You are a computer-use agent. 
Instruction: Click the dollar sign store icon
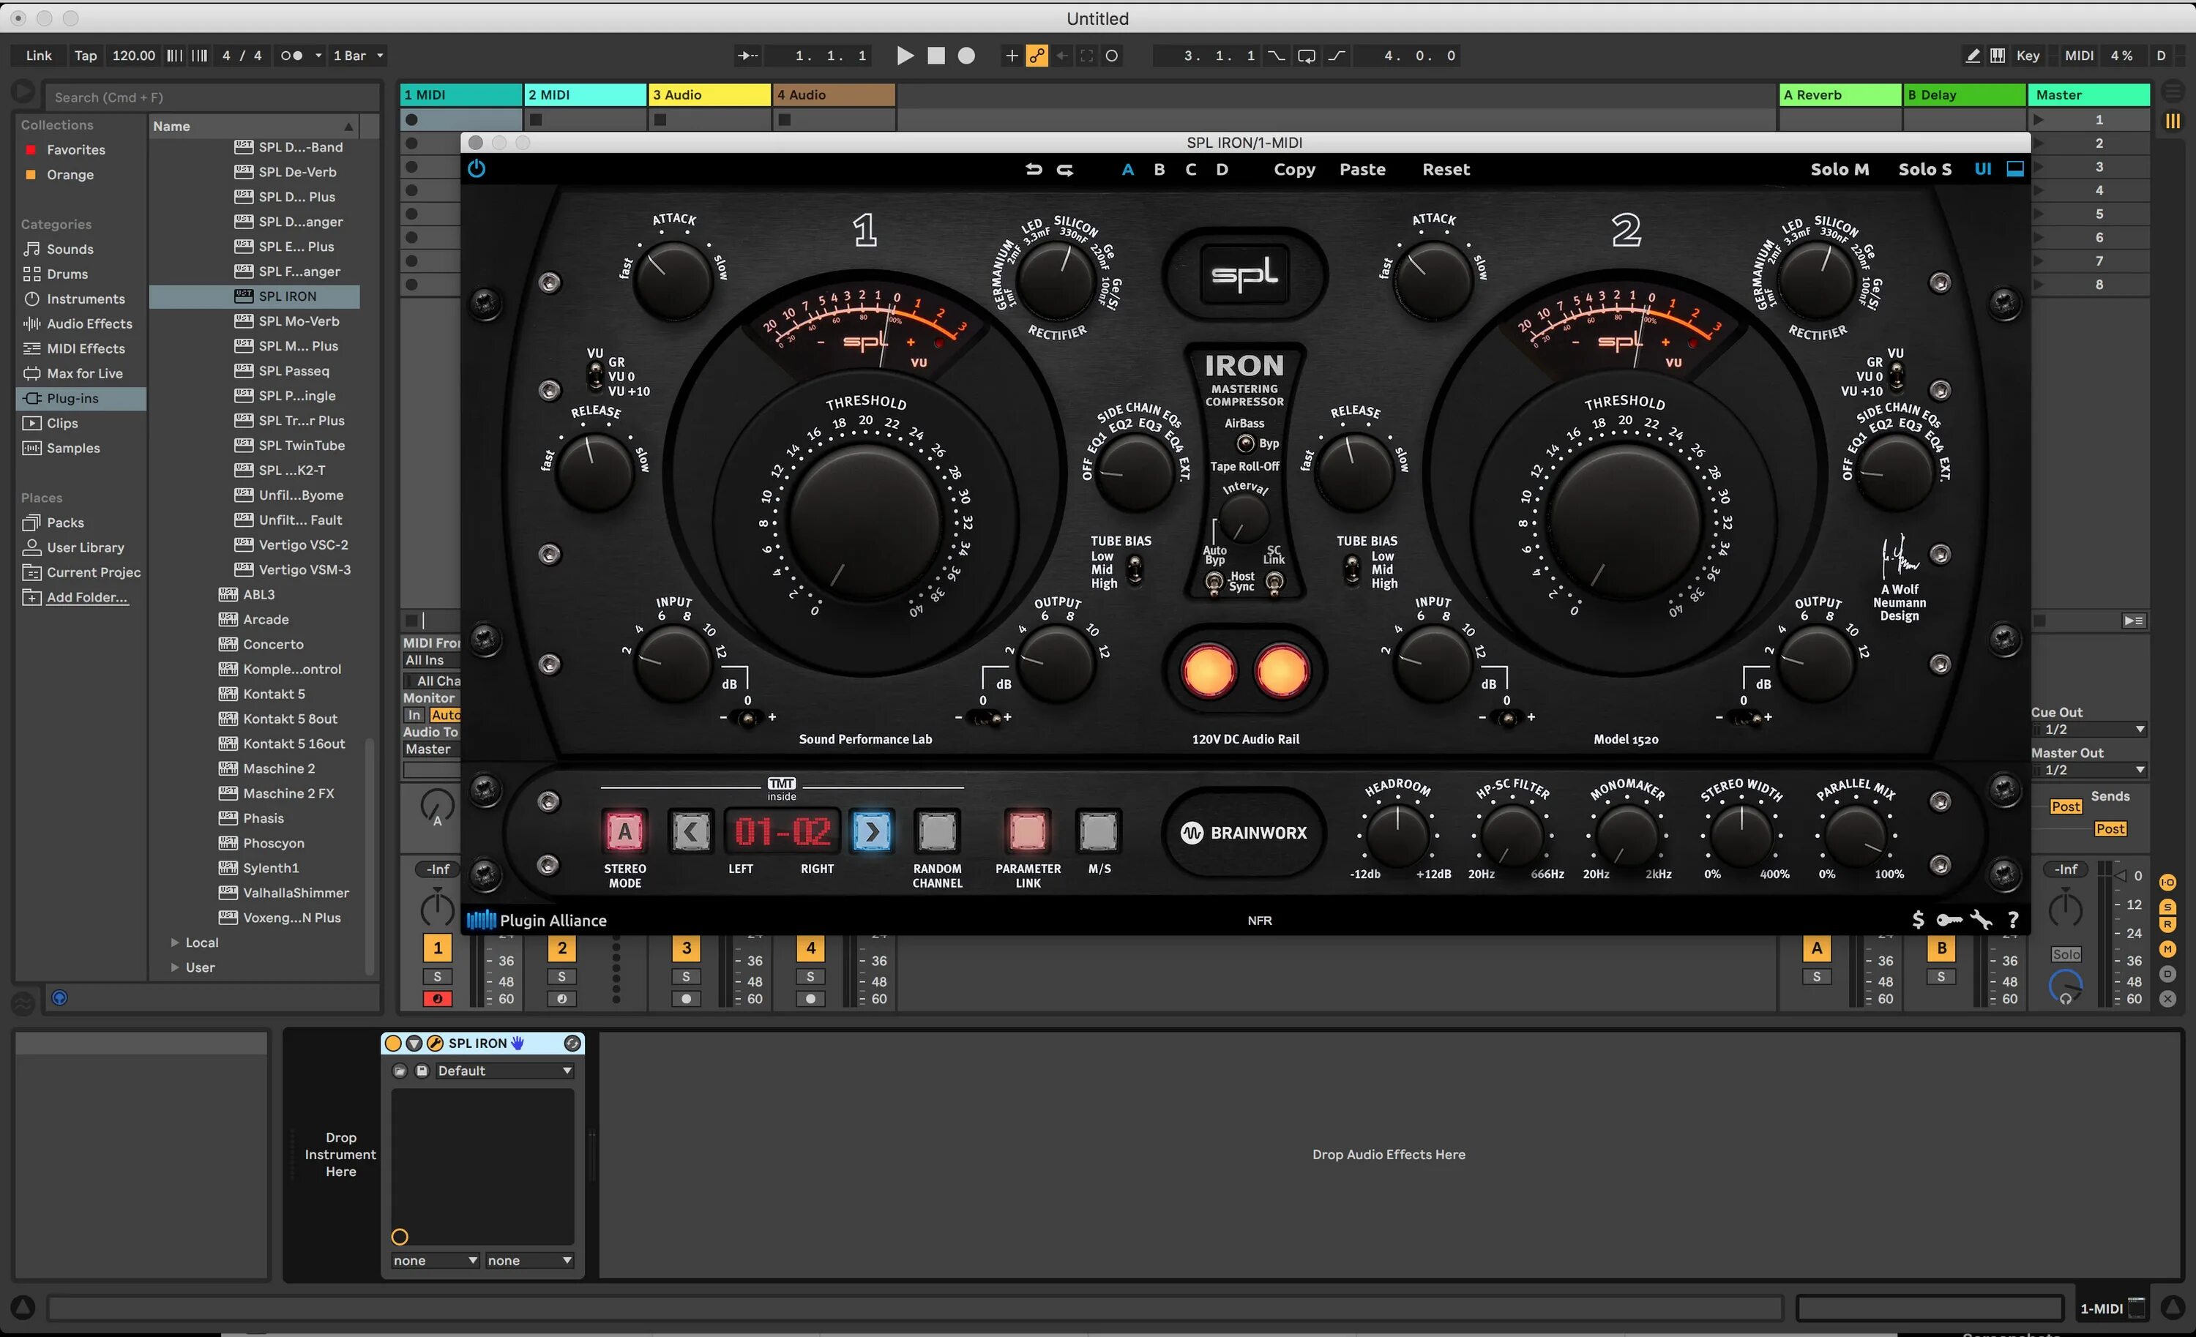click(1918, 920)
